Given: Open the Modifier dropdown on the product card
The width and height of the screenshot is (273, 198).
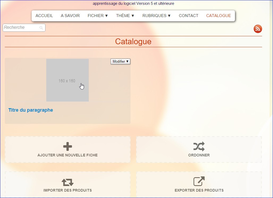Looking at the screenshot, I should (120, 62).
